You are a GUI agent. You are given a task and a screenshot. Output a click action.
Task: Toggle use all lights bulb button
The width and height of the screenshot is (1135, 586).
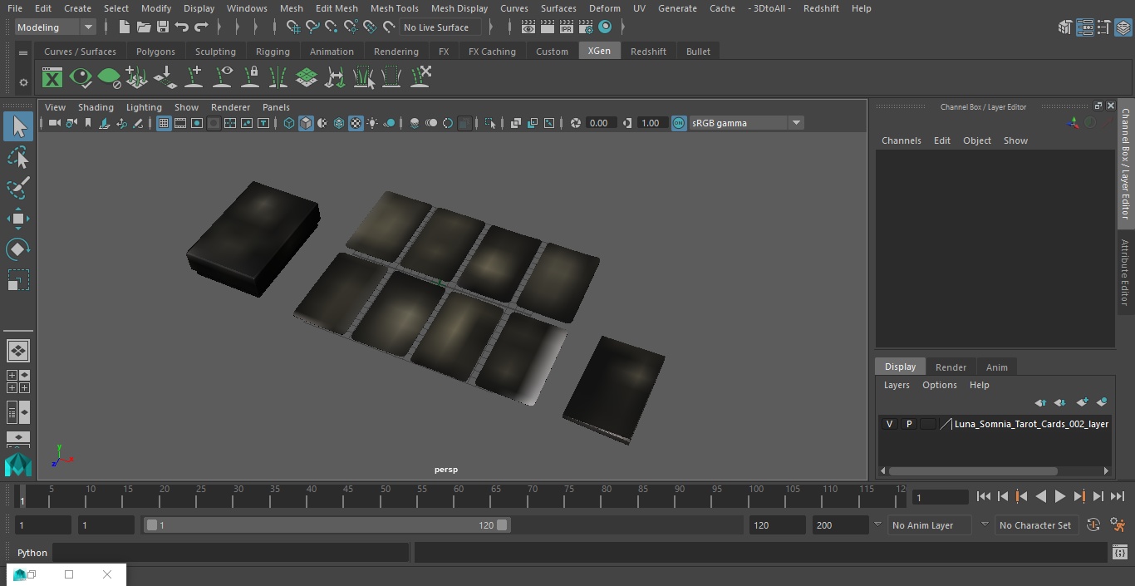pyautogui.click(x=372, y=123)
